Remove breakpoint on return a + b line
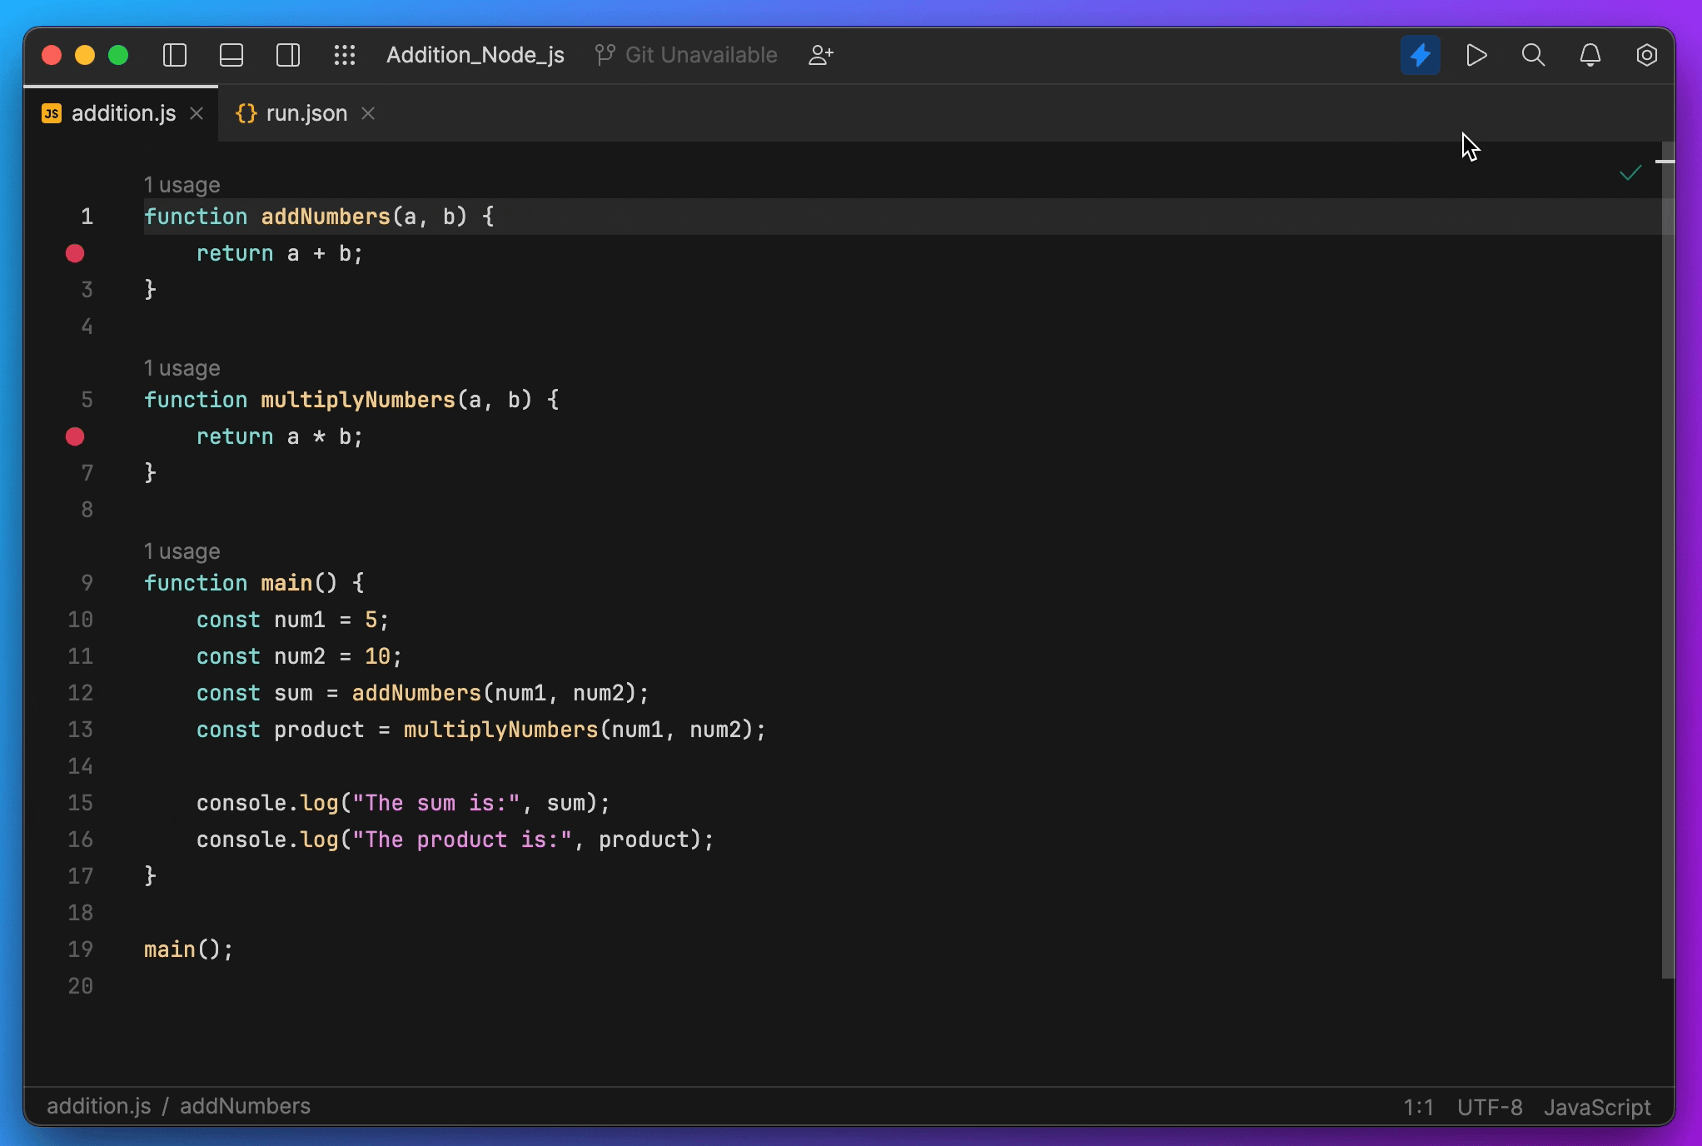The height and width of the screenshot is (1146, 1702). coord(75,253)
